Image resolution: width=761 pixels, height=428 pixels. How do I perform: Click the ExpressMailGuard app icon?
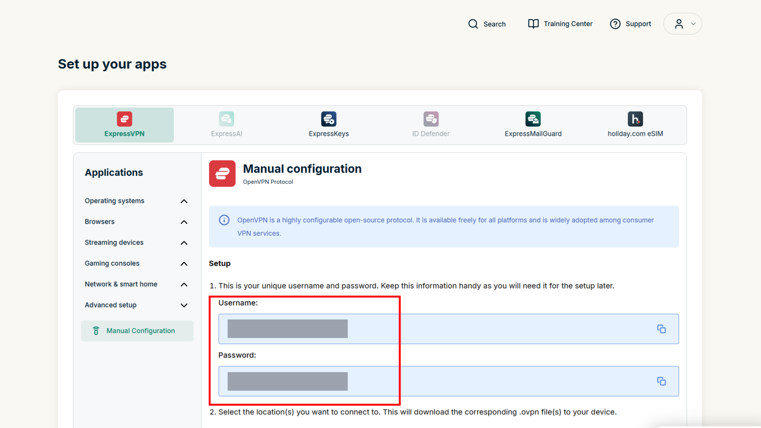coord(533,119)
